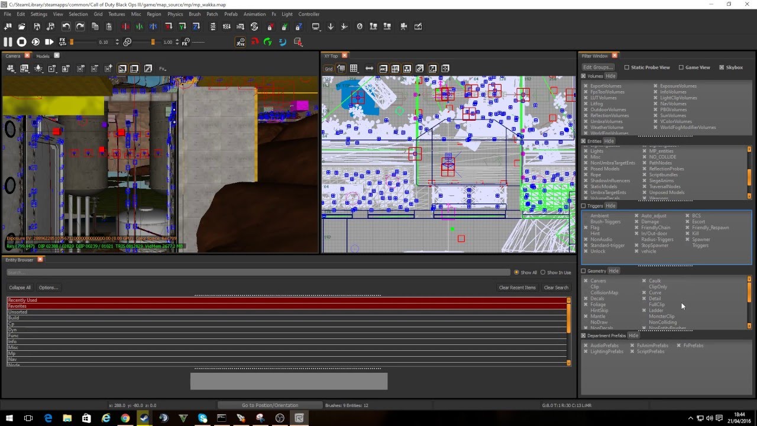Open the Steam app in taskbar

[x=144, y=418]
